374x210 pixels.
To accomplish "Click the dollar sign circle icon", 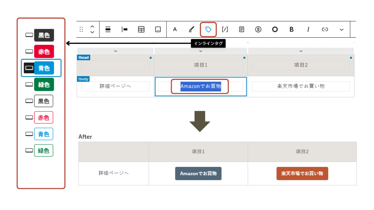I will point(258,29).
